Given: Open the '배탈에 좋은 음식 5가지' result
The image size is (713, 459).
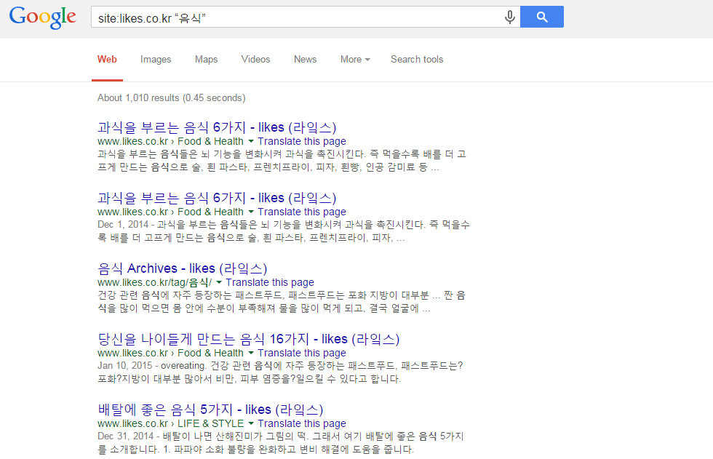Looking at the screenshot, I should click(x=210, y=410).
